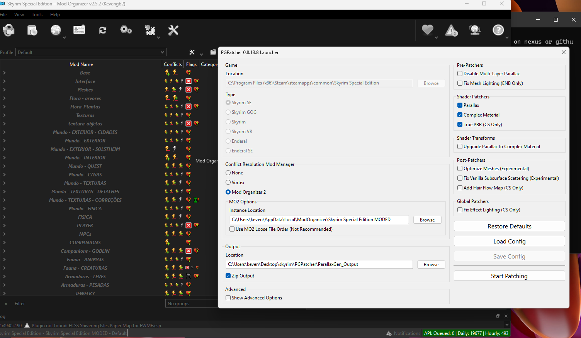Open the File menu
The height and width of the screenshot is (338, 581).
tap(3, 15)
